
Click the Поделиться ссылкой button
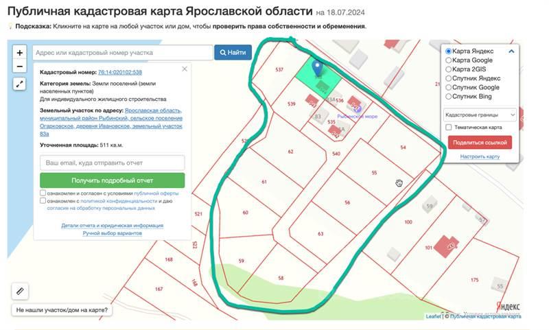[x=480, y=142]
